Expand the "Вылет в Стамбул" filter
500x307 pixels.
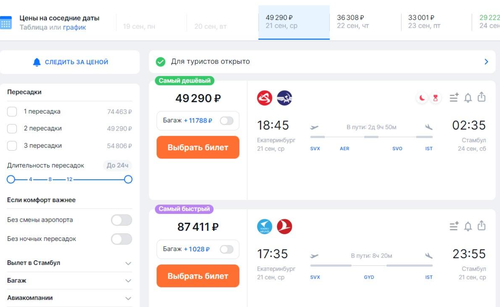[128, 263]
